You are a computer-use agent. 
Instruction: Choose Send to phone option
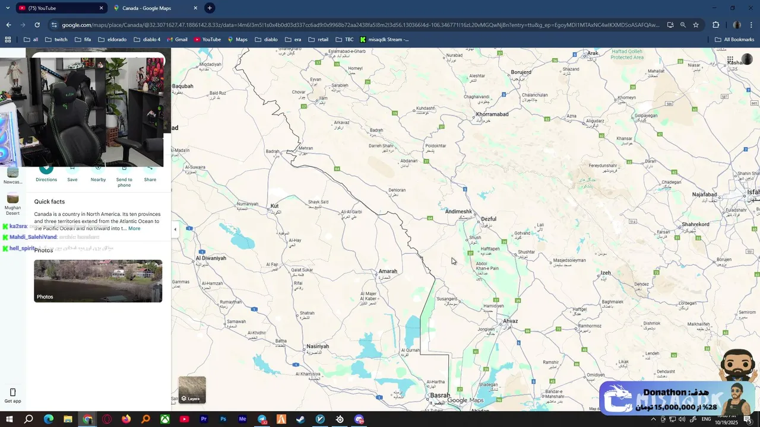(x=124, y=176)
